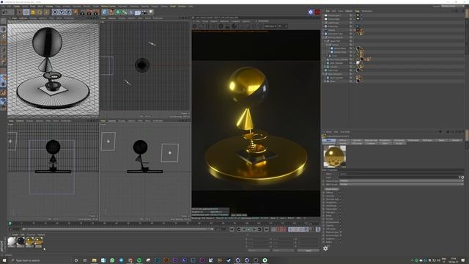Click the Light bulb object icon
The height and width of the screenshot is (264, 469).
point(151,12)
